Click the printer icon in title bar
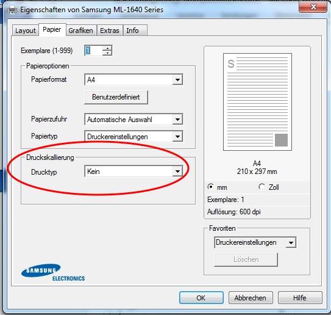This screenshot has width=331, height=315. click(x=12, y=10)
